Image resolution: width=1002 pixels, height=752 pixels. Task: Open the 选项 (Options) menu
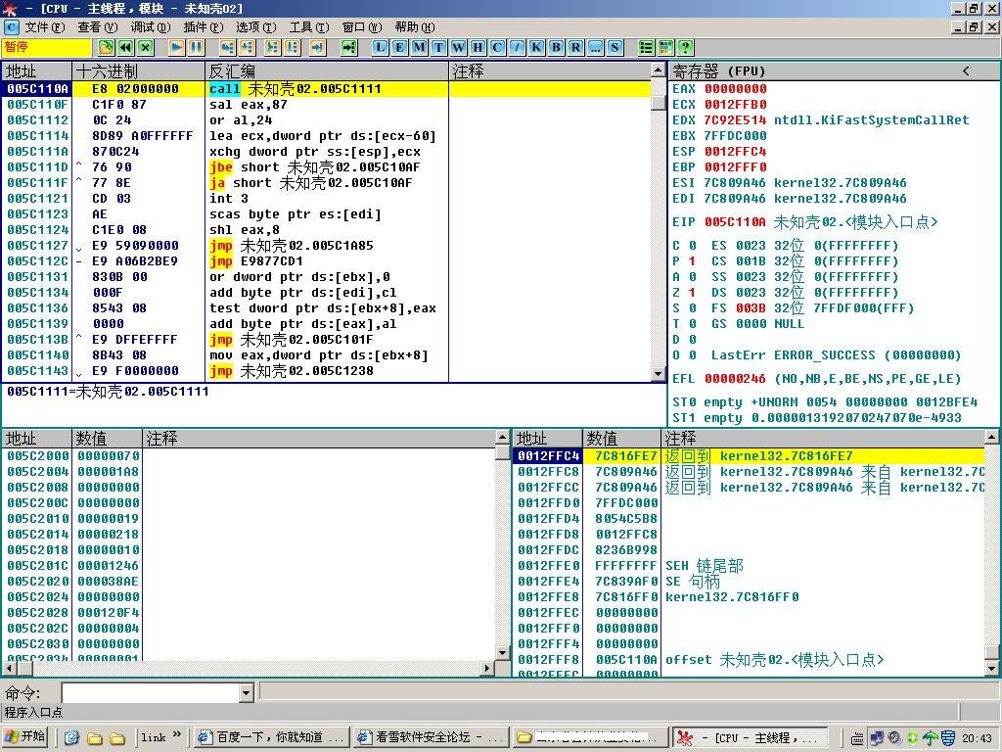tap(255, 27)
